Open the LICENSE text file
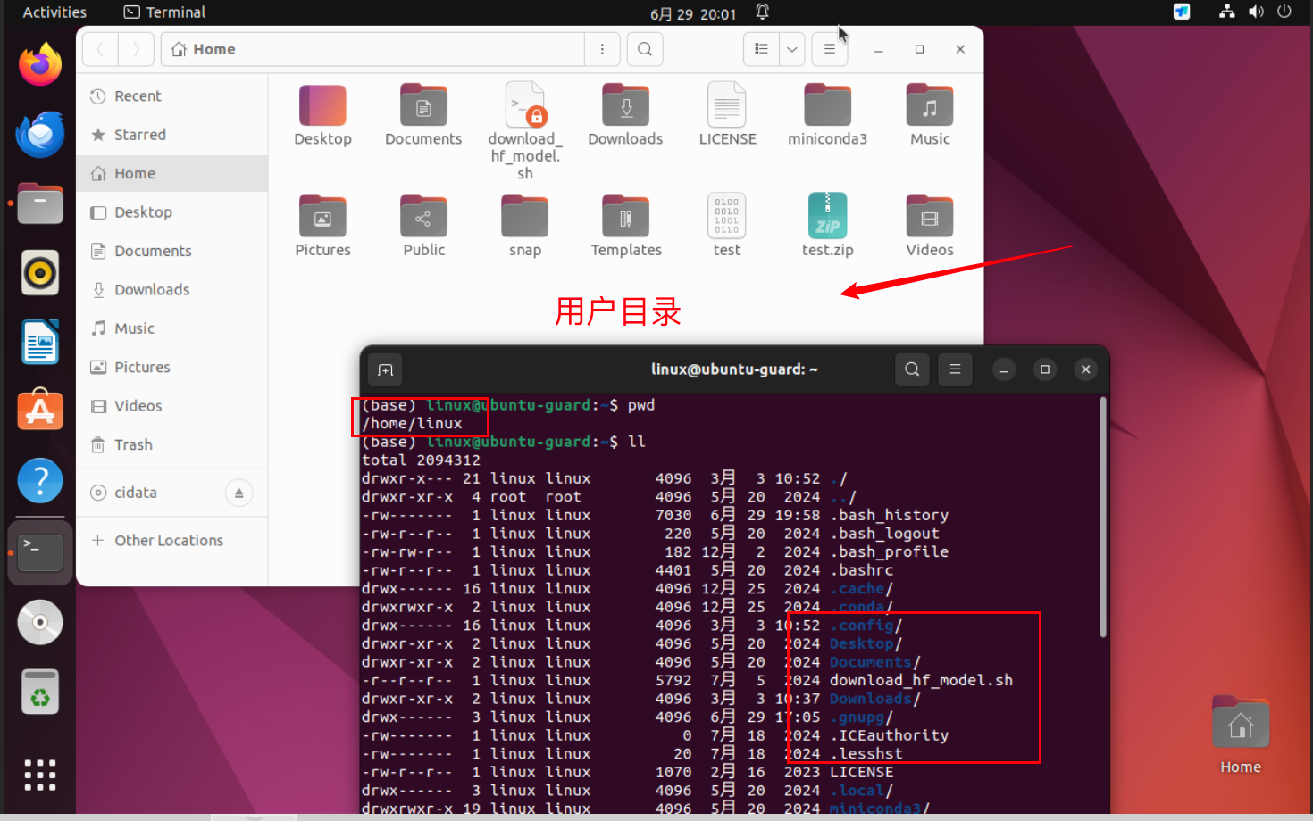Viewport: 1313px width, 821px height. pos(727,107)
